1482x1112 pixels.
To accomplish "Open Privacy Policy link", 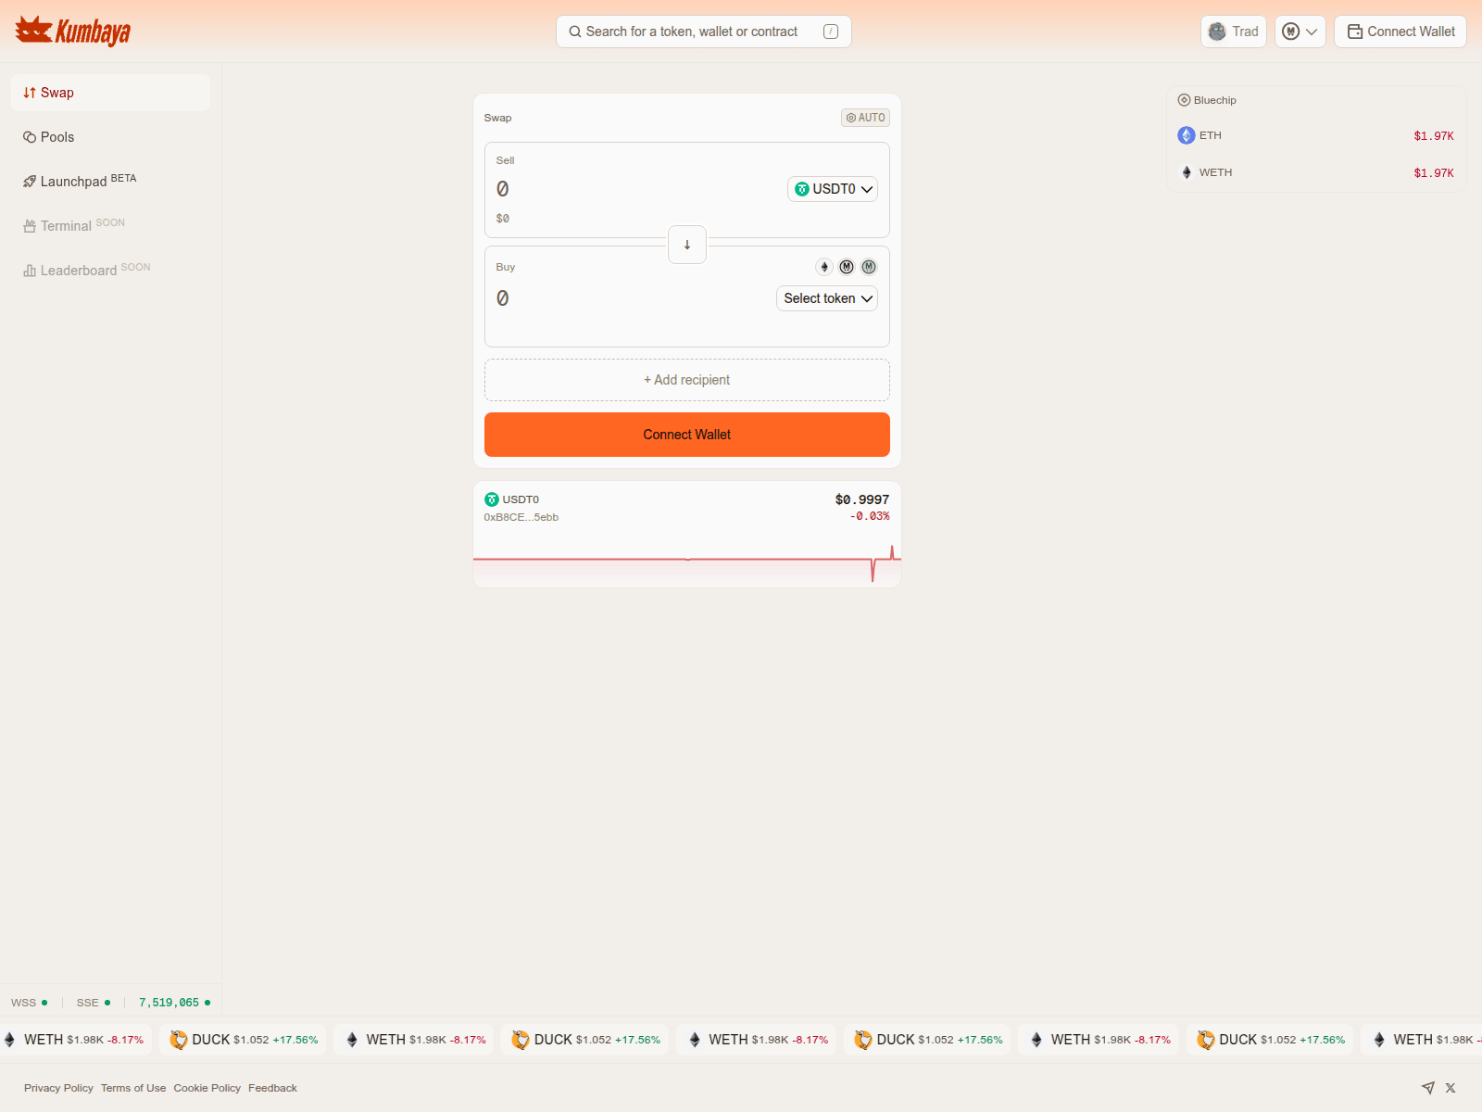I will (58, 1088).
